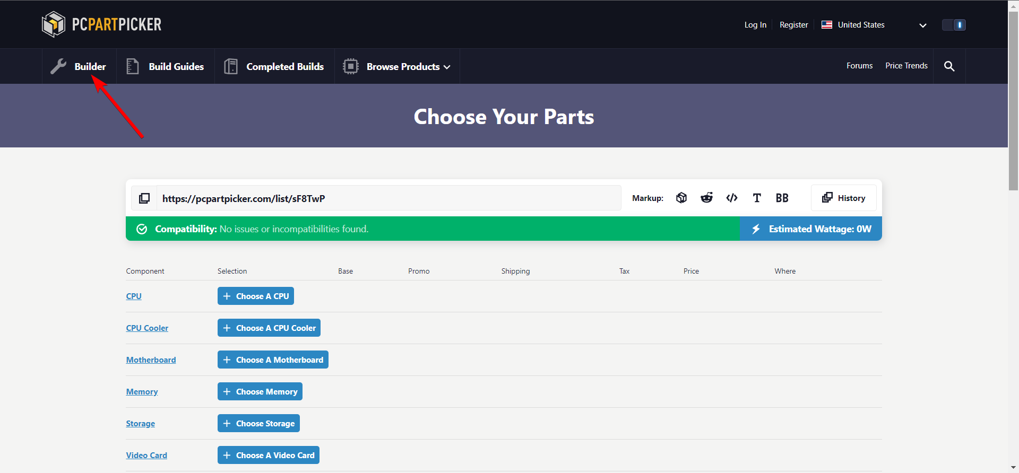Open the History button
Screen dimensions: 1019x473
[843, 198]
